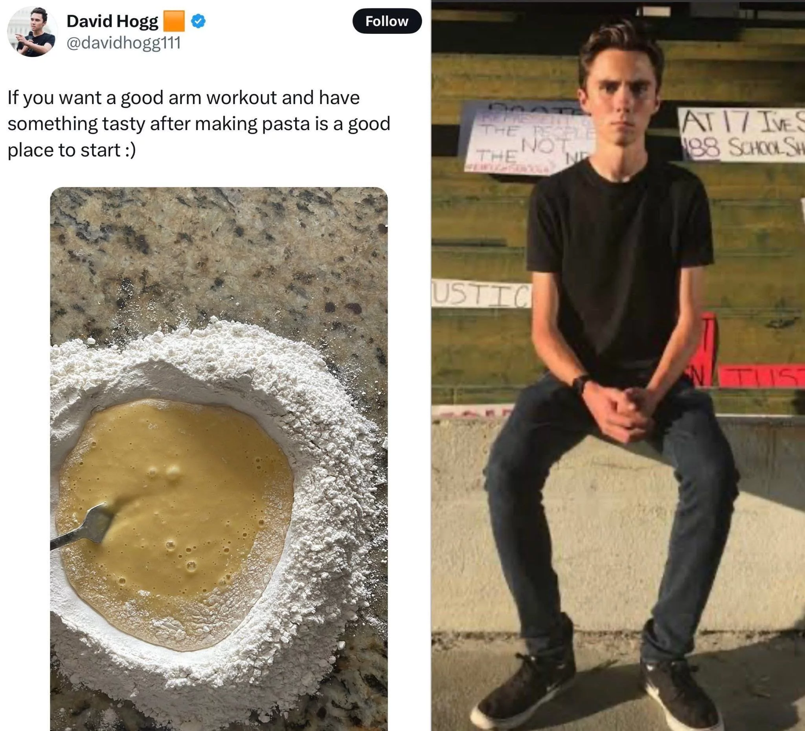Open the @davidhogg111 handle link
The image size is (805, 731).
tap(124, 42)
